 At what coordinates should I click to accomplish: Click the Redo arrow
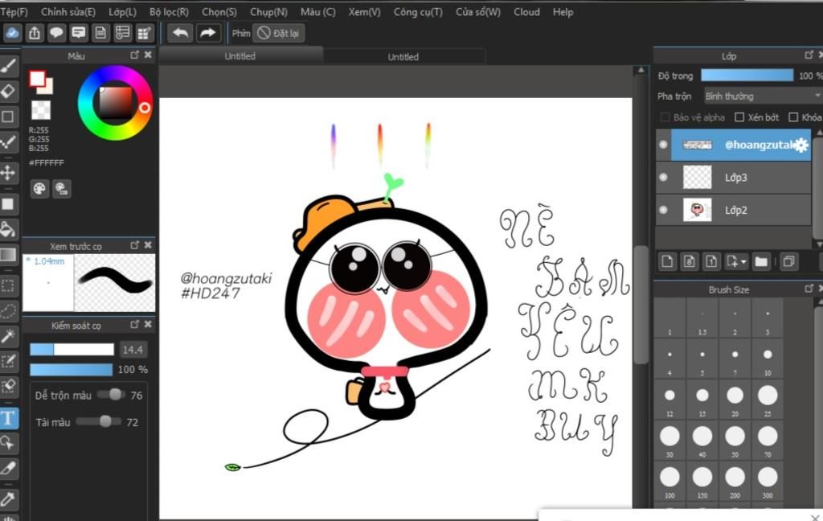pos(208,33)
